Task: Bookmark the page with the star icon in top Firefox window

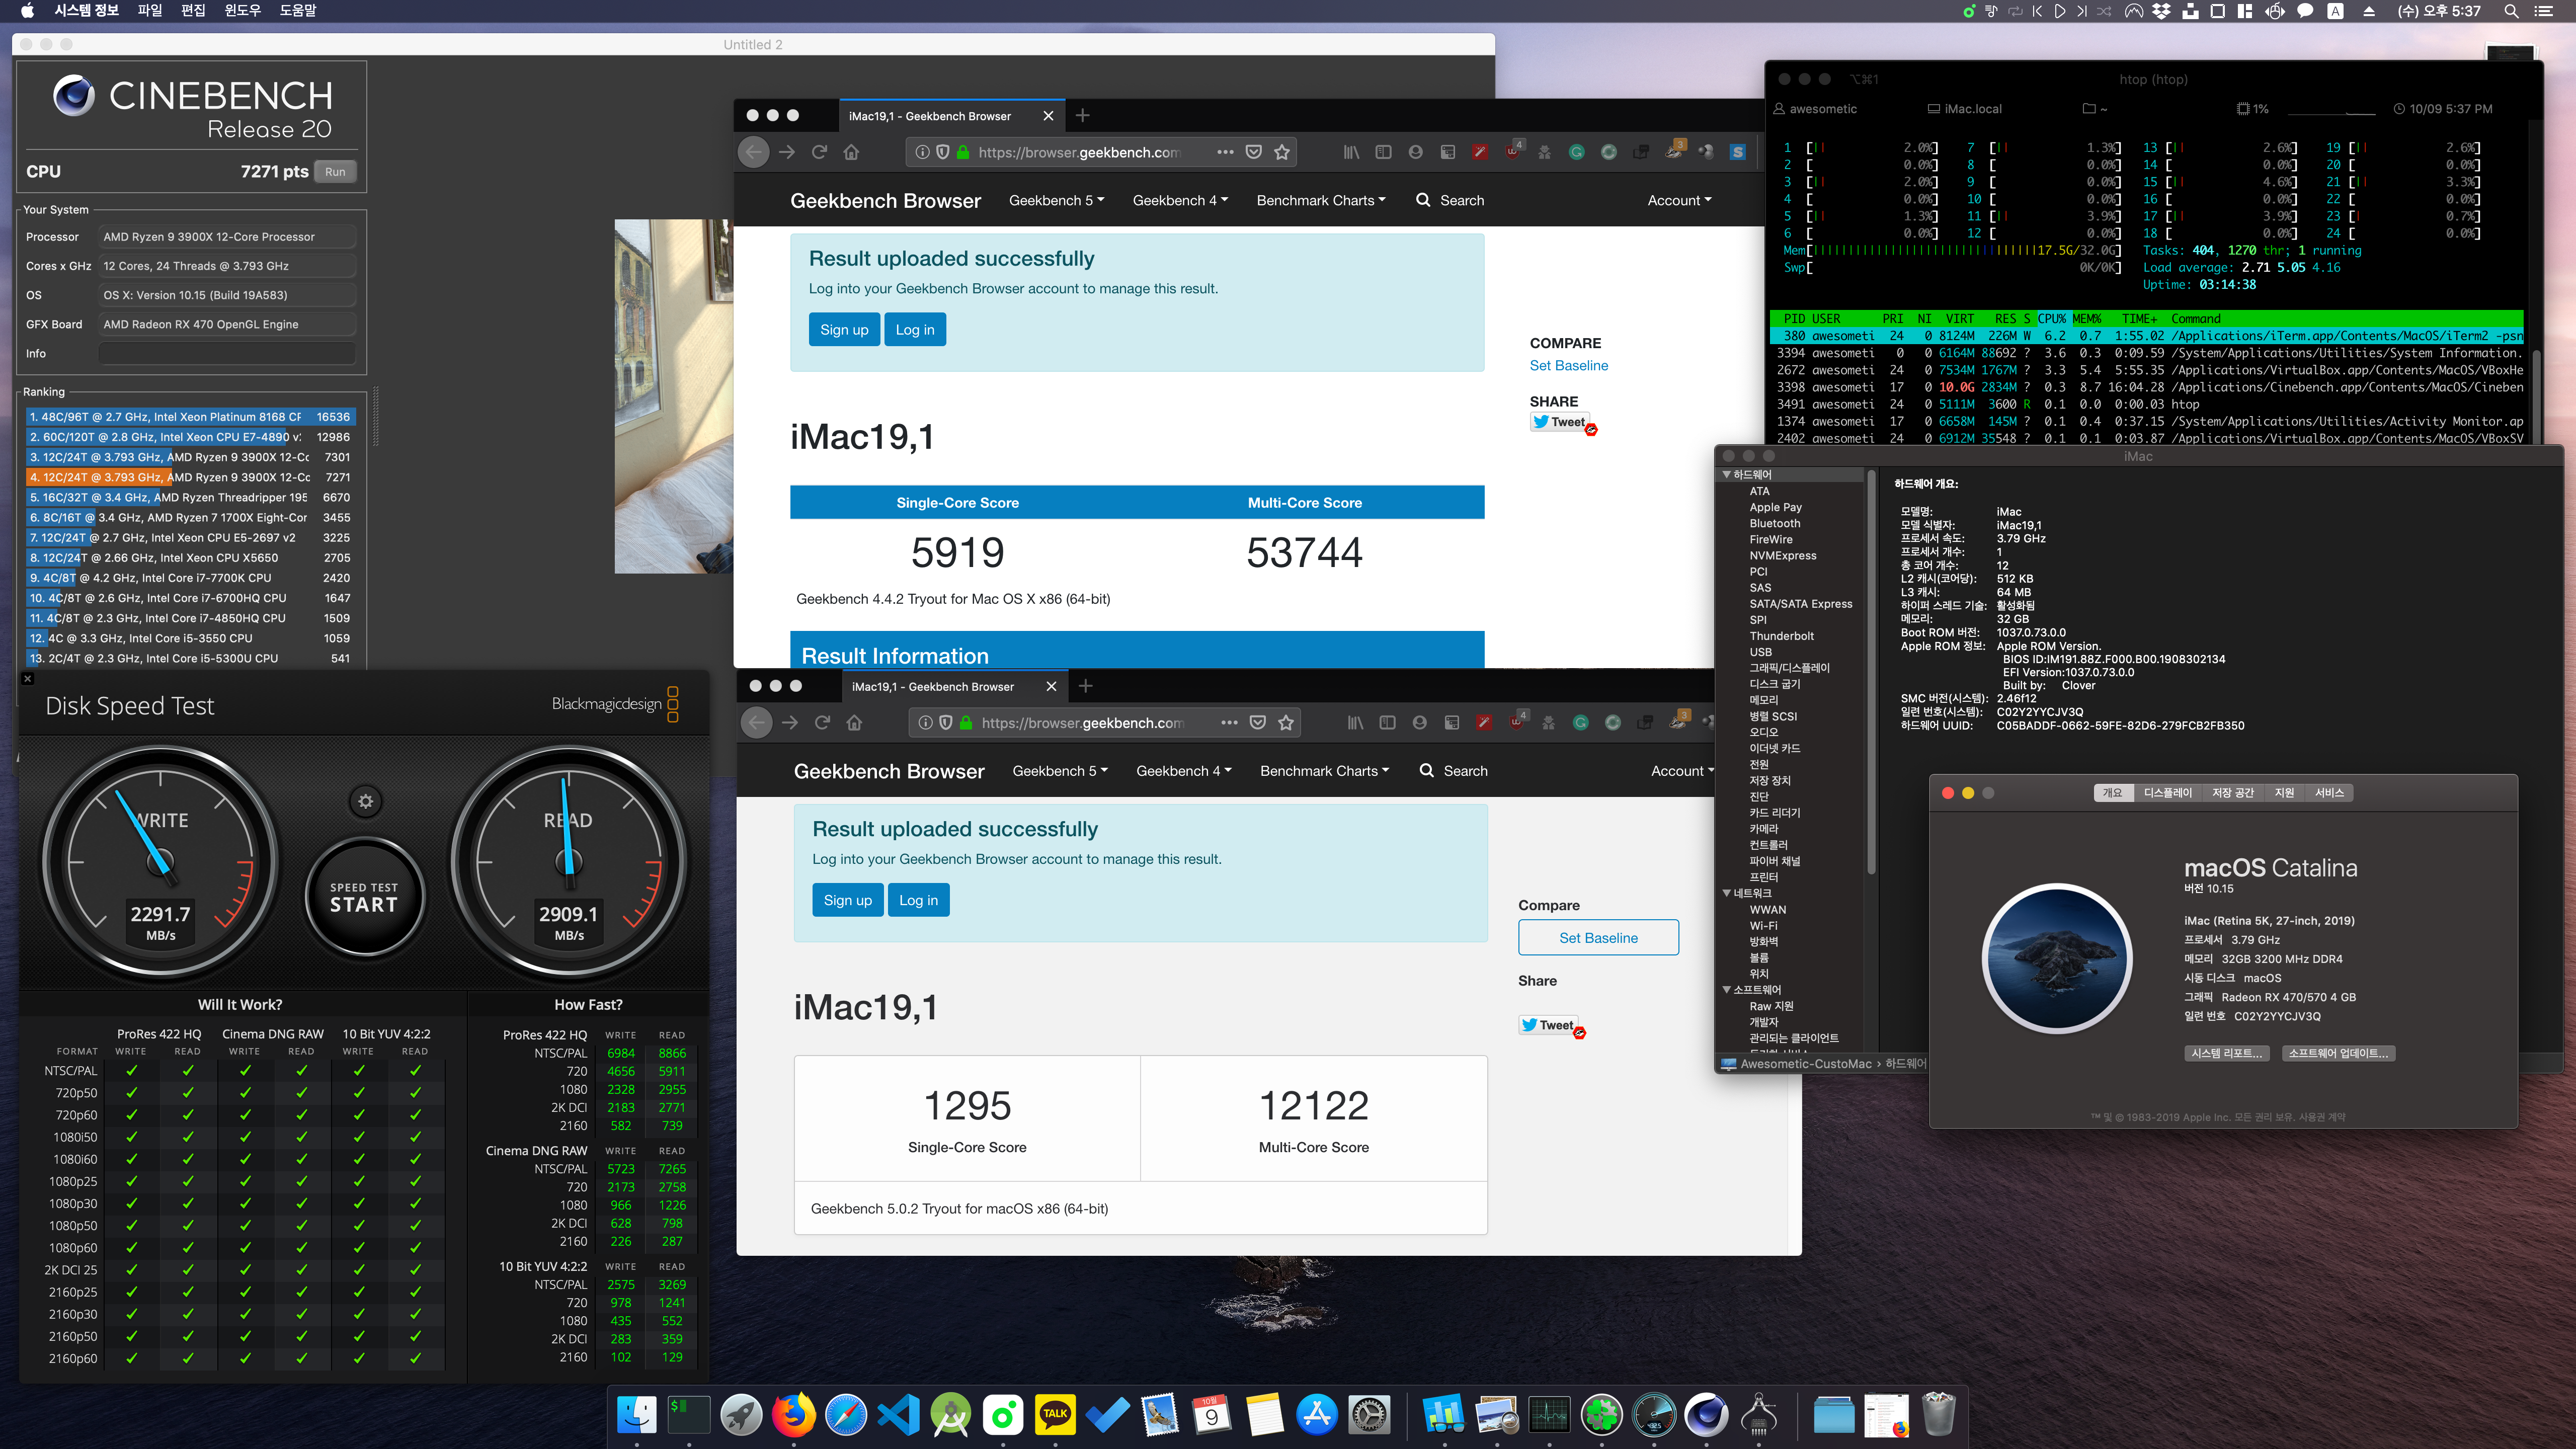Action: pos(1282,152)
